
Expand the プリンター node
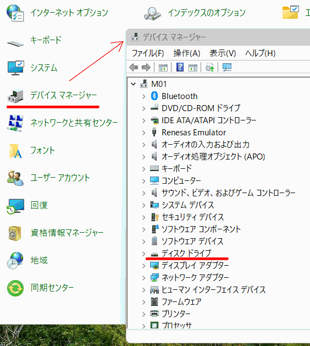(x=144, y=314)
